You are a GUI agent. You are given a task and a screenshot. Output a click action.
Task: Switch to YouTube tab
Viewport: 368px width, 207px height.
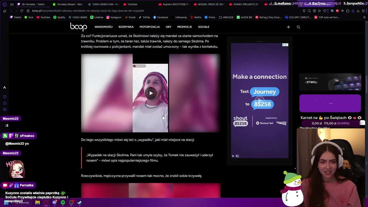pyautogui.click(x=138, y=4)
